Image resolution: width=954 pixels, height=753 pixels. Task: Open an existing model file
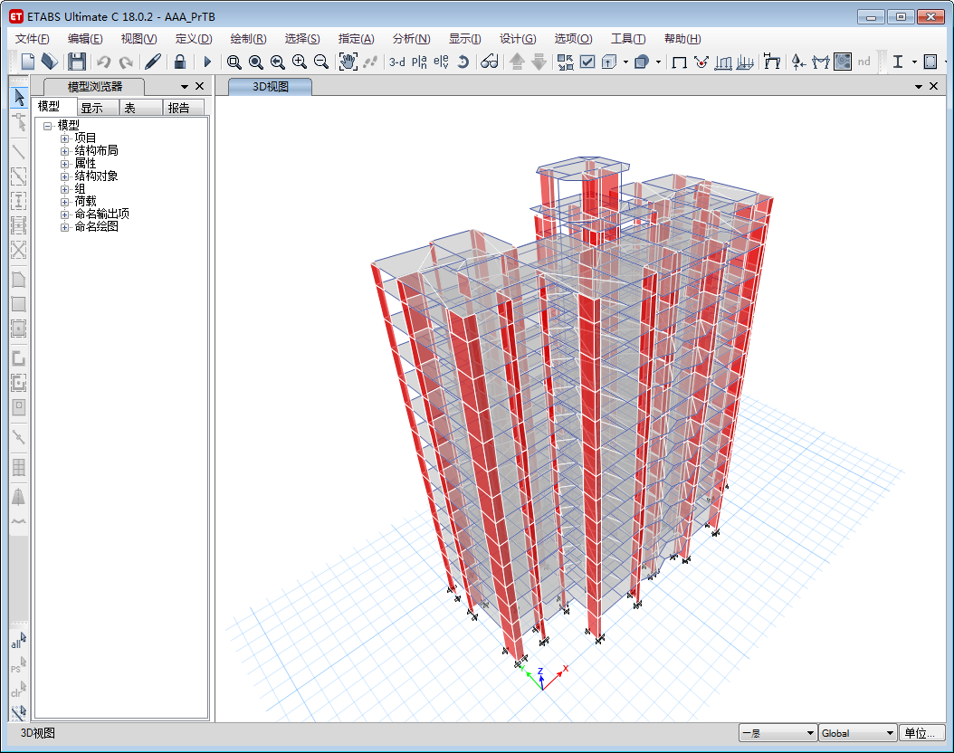point(49,62)
